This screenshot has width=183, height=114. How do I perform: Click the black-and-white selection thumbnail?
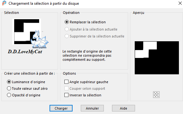[x=27, y=31]
